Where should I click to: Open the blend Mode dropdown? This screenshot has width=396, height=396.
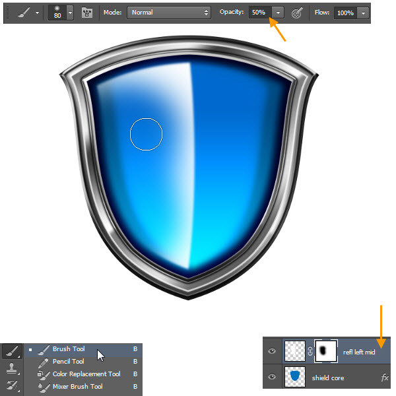[169, 13]
